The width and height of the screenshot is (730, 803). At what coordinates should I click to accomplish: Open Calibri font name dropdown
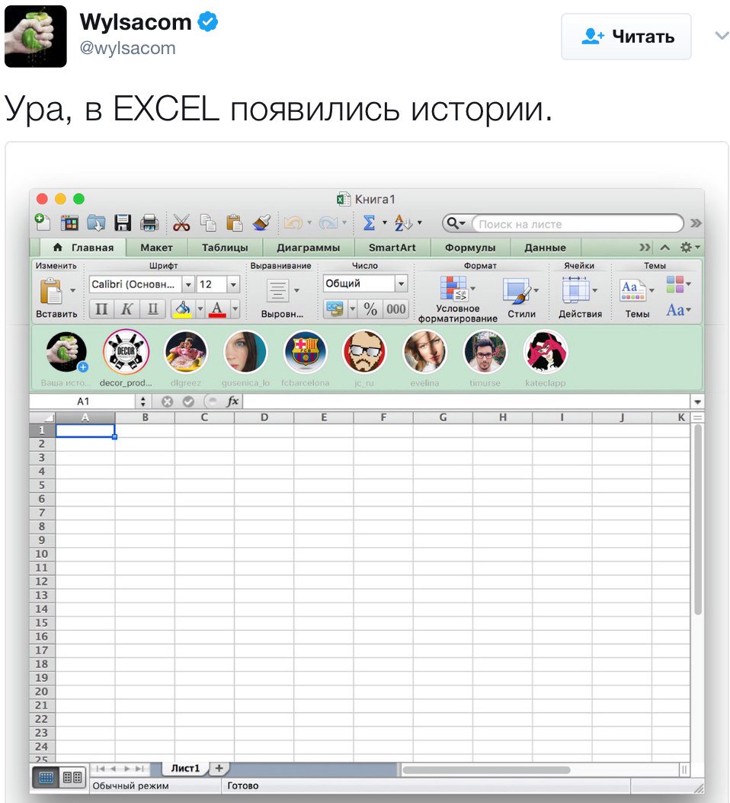188,284
